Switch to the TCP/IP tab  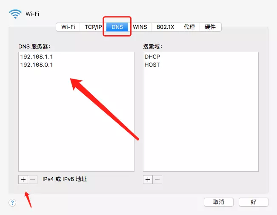click(93, 27)
